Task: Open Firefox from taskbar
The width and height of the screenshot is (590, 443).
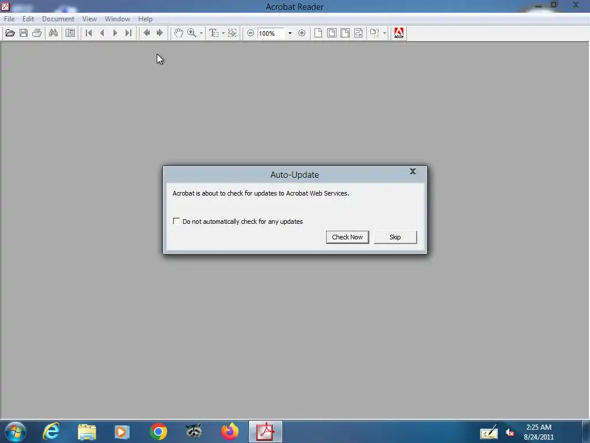Action: 230,431
